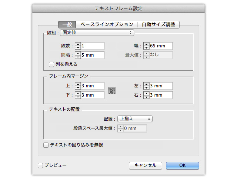Click the 段数 stepper arrows
Viewport: 237px width, 181px height.
click(78, 46)
